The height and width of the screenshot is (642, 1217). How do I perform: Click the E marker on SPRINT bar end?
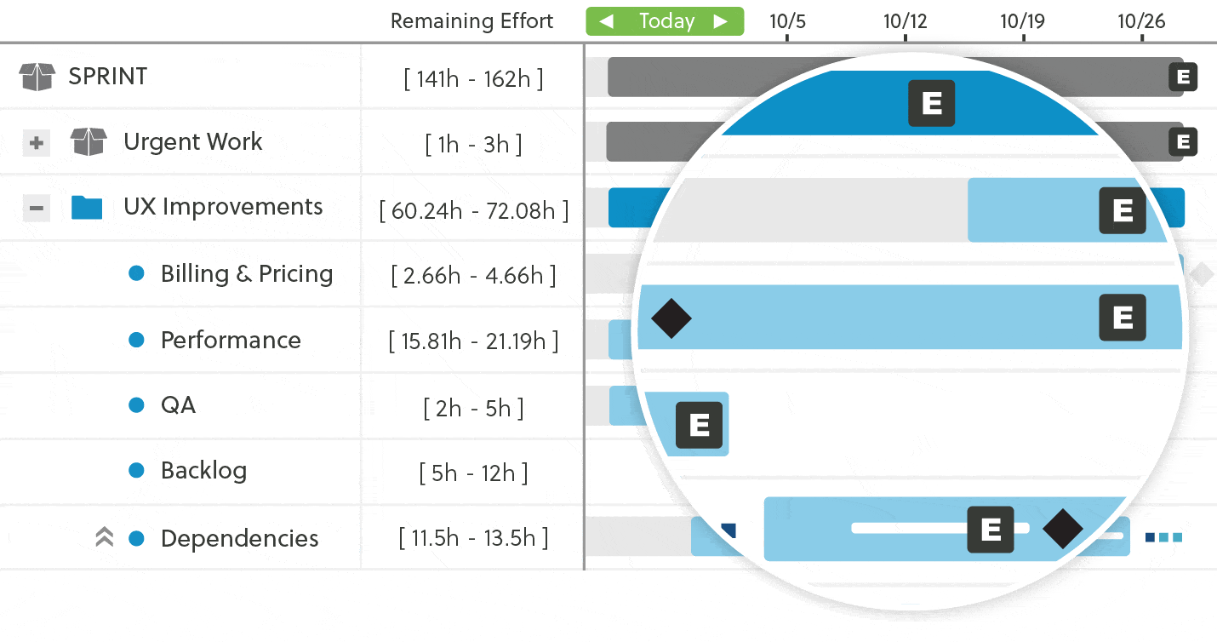1183,77
